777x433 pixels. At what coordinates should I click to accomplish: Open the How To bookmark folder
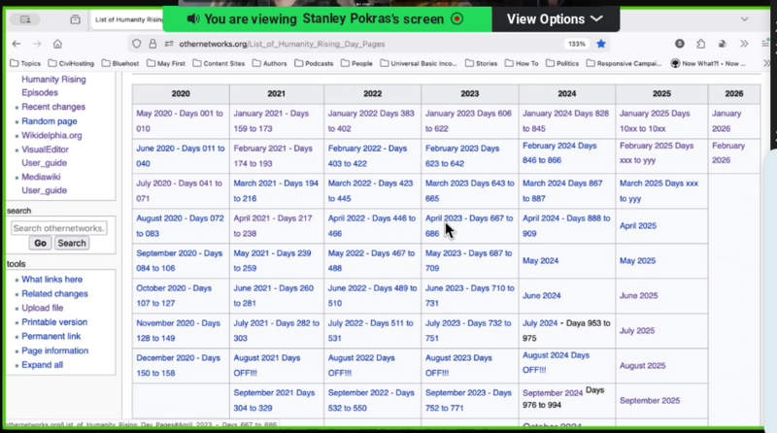[x=522, y=63]
